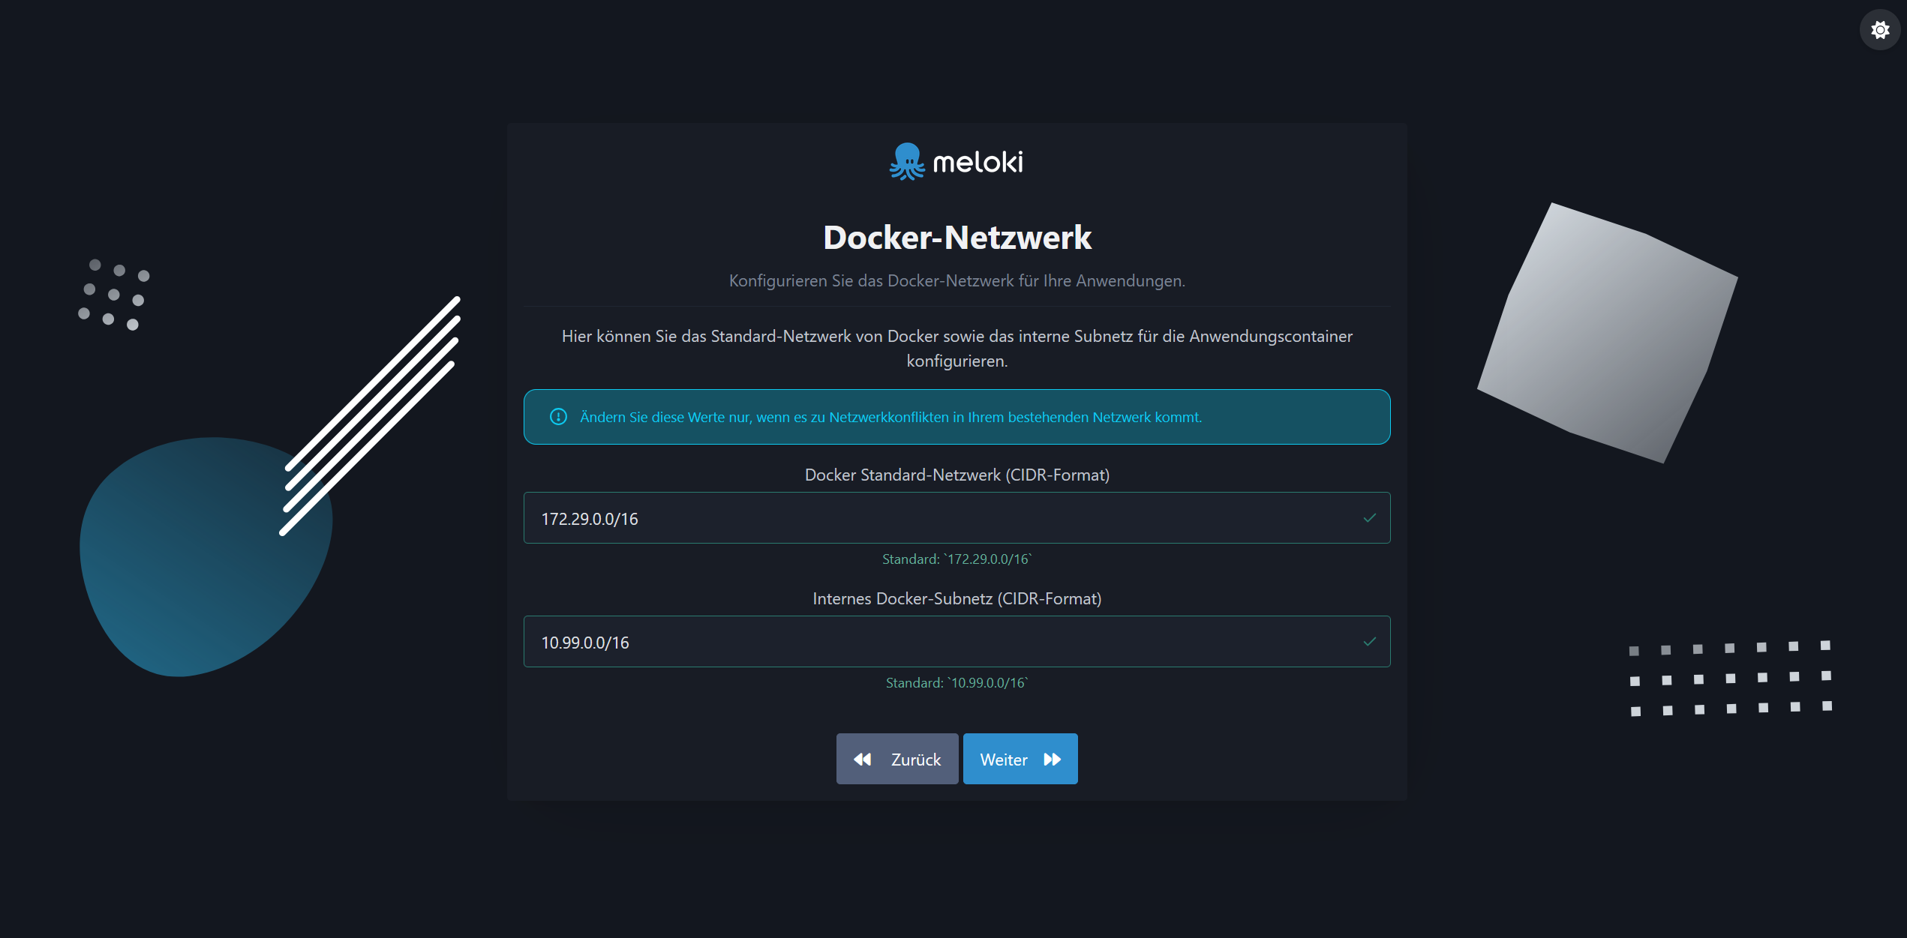1907x938 pixels.
Task: Click the subtitle about Docker-Netzwerk configuration
Action: tap(957, 281)
